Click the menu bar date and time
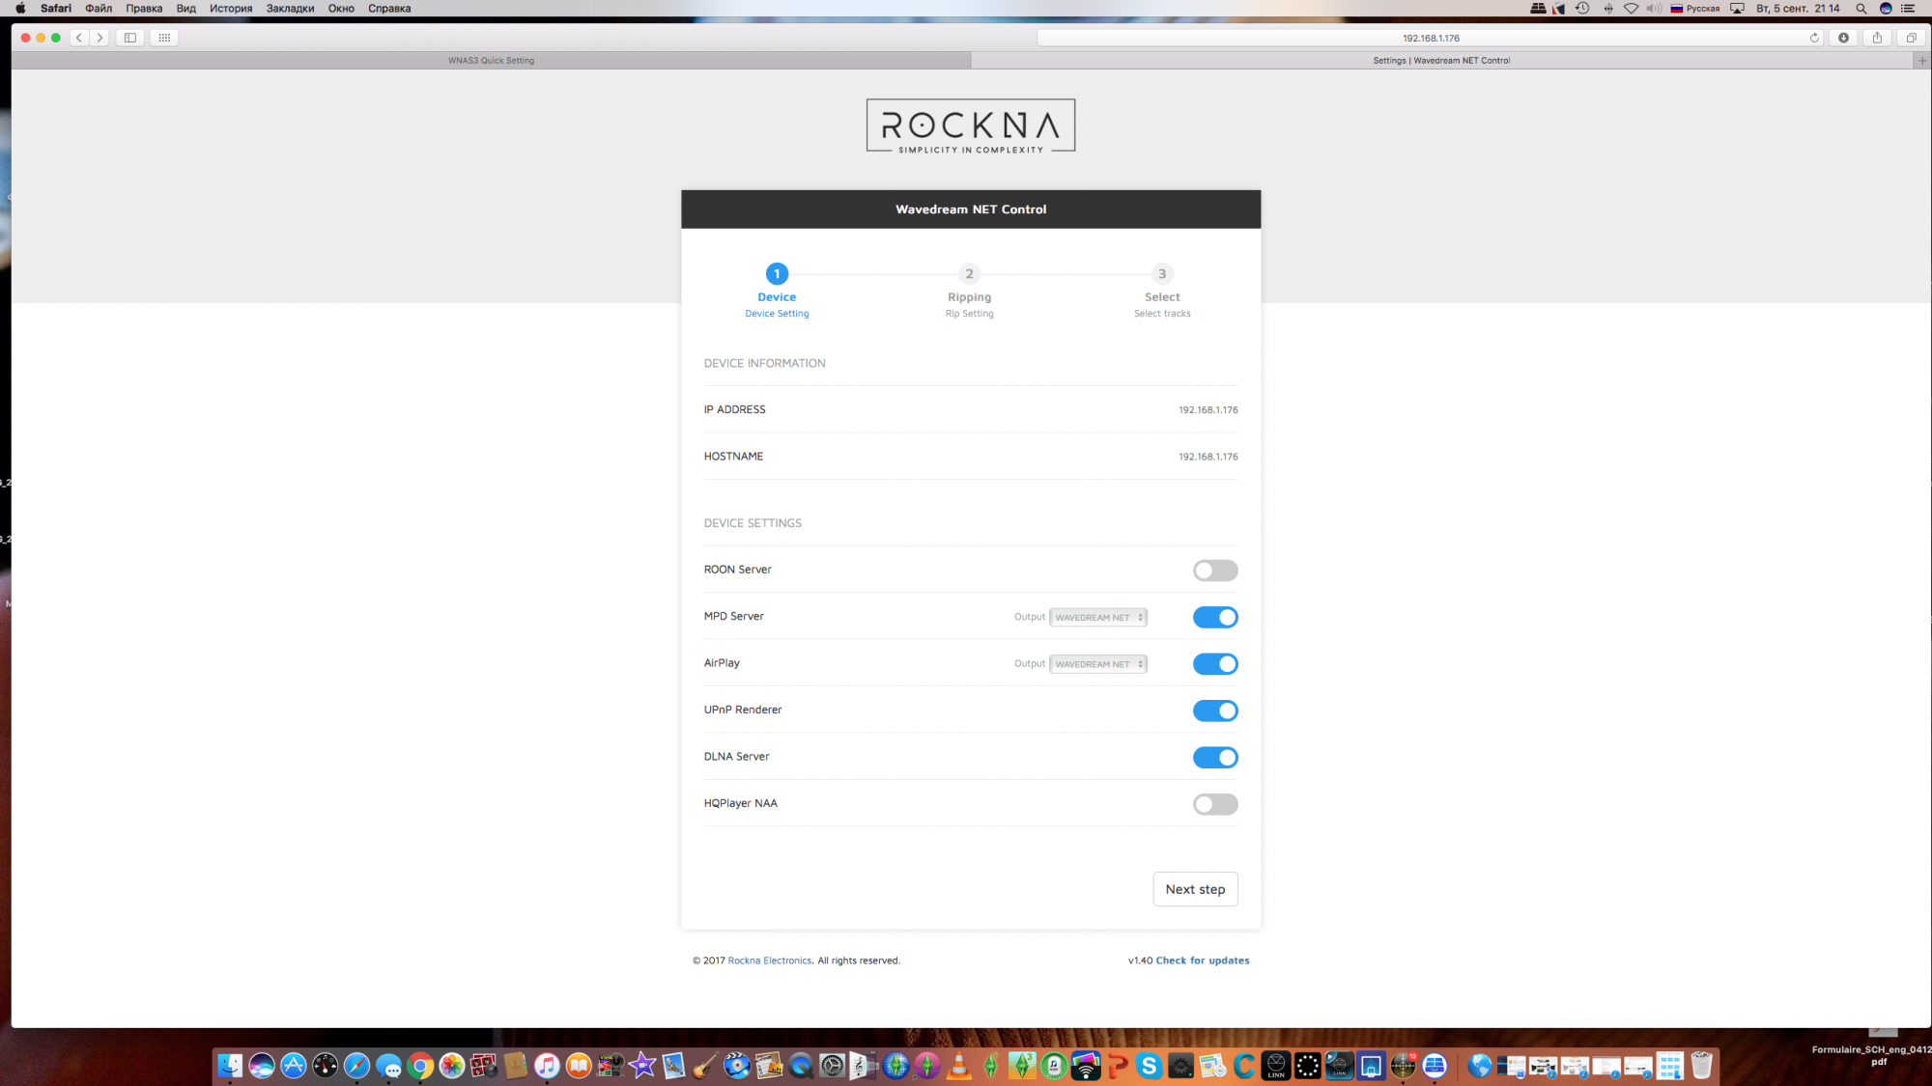 [x=1798, y=9]
